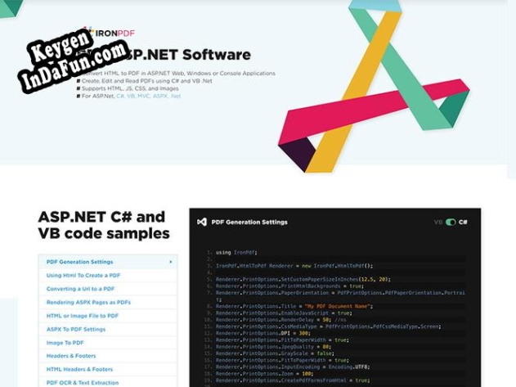Open Converting a Url to a PDF

point(108,289)
